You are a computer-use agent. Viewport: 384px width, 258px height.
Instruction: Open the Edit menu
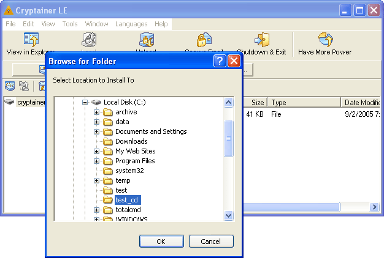click(x=28, y=24)
